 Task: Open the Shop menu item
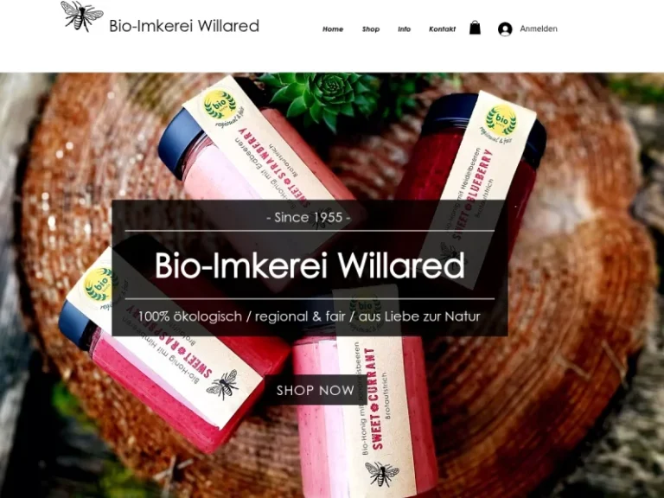click(371, 29)
